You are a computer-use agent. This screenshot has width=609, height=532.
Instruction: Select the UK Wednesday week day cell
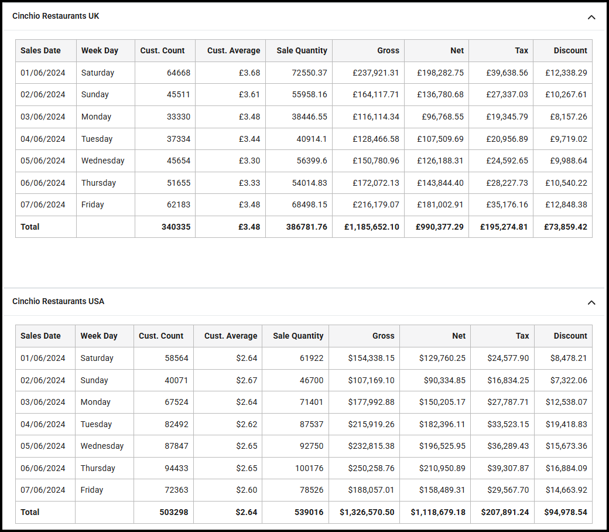pyautogui.click(x=102, y=161)
